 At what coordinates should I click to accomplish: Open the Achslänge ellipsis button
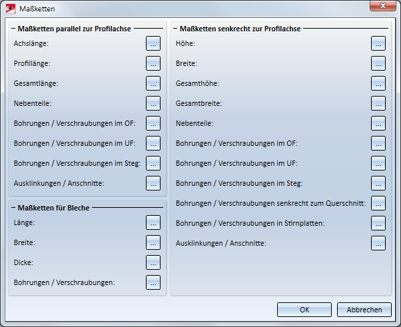point(153,43)
